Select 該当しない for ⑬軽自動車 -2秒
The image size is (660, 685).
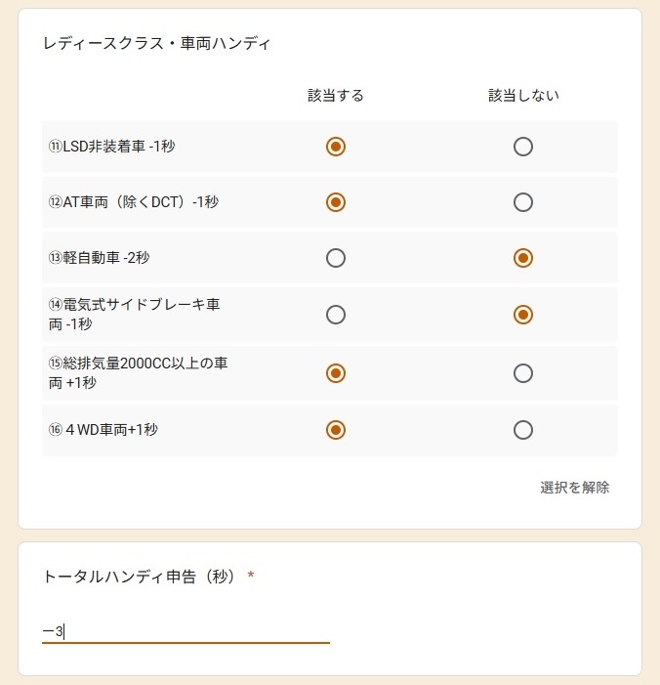523,258
